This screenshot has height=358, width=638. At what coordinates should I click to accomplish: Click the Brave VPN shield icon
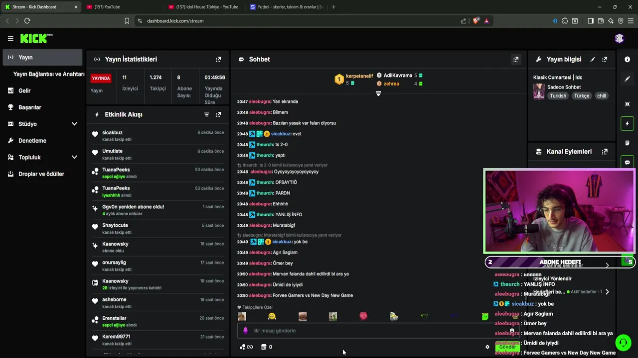pos(621,21)
